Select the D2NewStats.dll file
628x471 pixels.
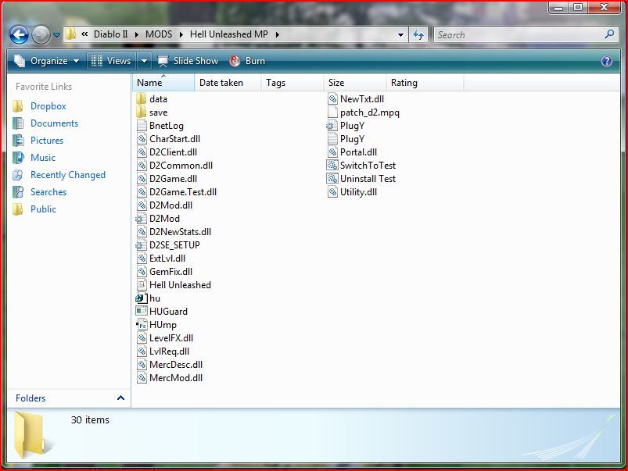click(x=174, y=232)
